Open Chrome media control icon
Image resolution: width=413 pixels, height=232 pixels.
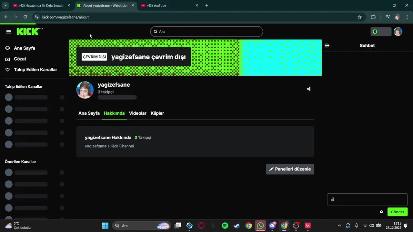(388, 17)
